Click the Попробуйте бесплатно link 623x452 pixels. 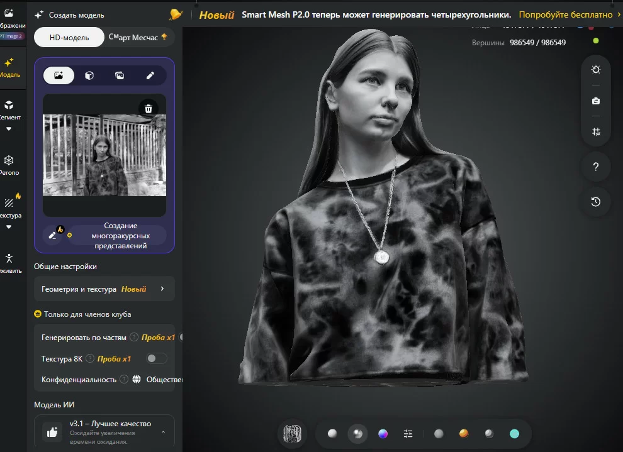[565, 14]
